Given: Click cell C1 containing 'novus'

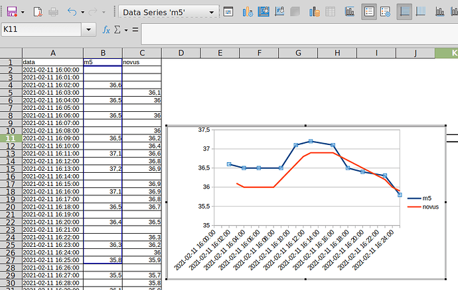Looking at the screenshot, I should 142,62.
